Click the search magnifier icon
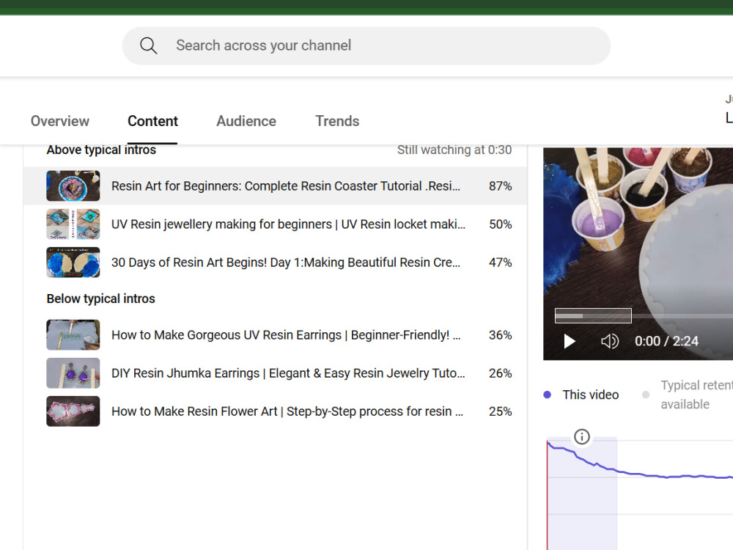Screen dimensions: 733x550 (149, 45)
